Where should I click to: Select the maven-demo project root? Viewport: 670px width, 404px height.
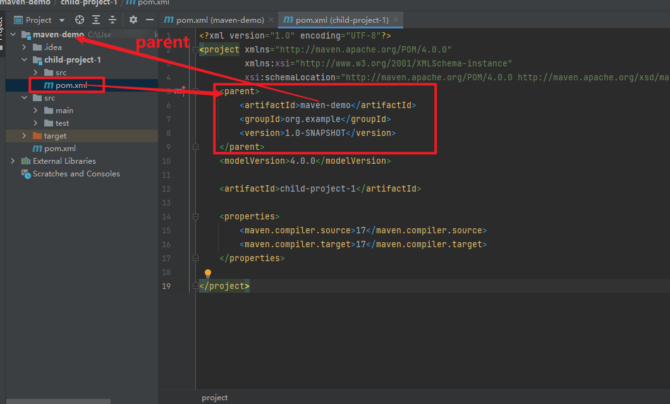[x=58, y=35]
